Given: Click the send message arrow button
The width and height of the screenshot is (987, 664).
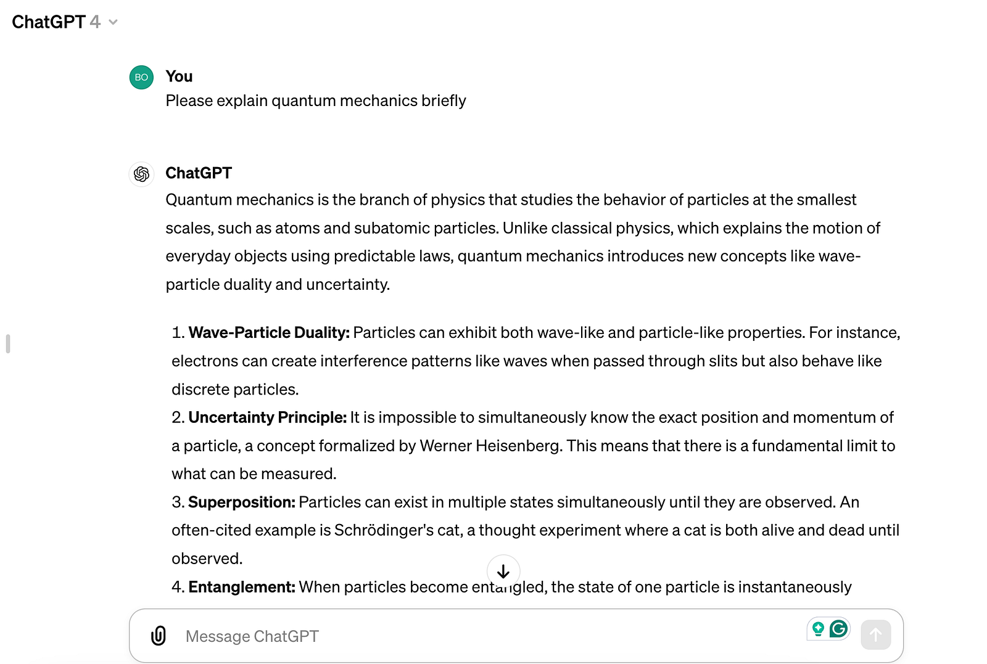Looking at the screenshot, I should (876, 634).
